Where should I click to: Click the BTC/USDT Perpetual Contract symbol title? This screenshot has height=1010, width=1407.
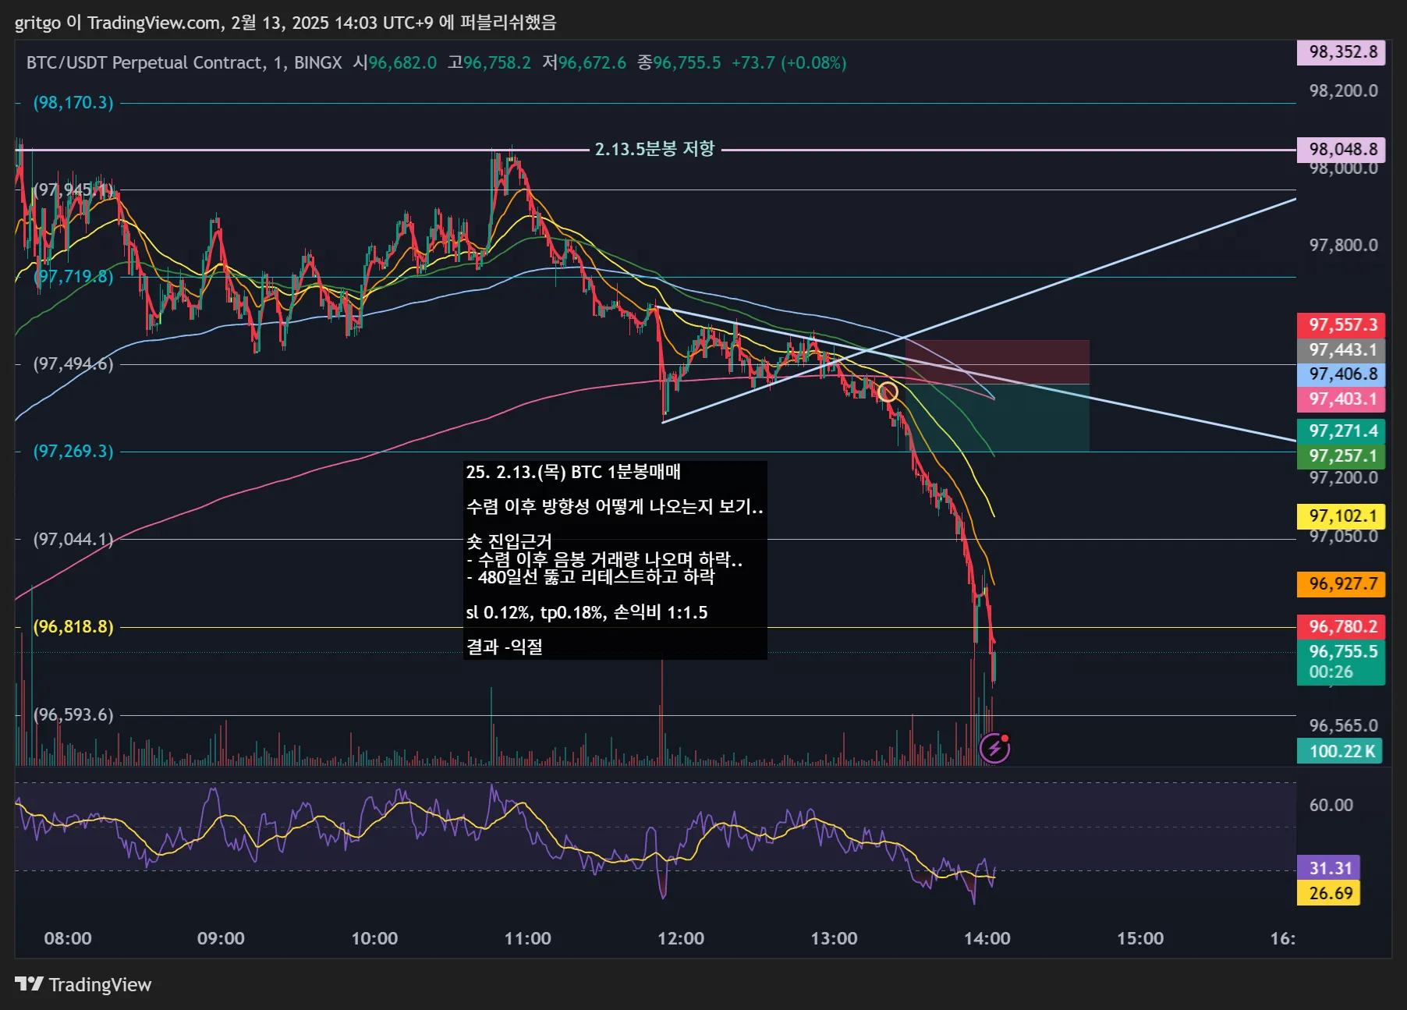coord(145,62)
